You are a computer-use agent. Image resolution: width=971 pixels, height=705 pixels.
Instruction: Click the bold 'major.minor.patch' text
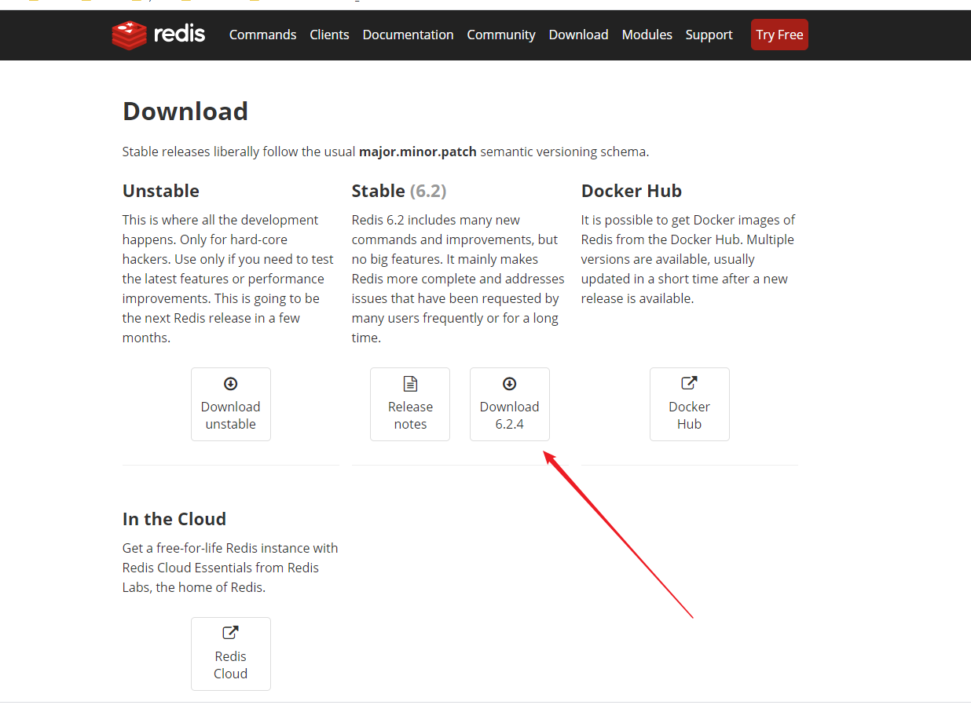[418, 152]
